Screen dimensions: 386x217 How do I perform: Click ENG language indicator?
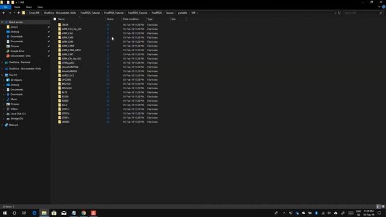coord(358,213)
